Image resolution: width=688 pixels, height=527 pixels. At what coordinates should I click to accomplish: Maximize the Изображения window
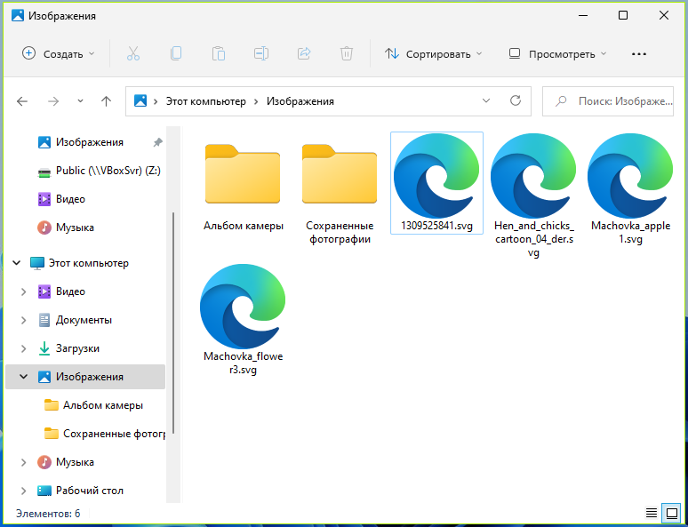click(x=622, y=16)
